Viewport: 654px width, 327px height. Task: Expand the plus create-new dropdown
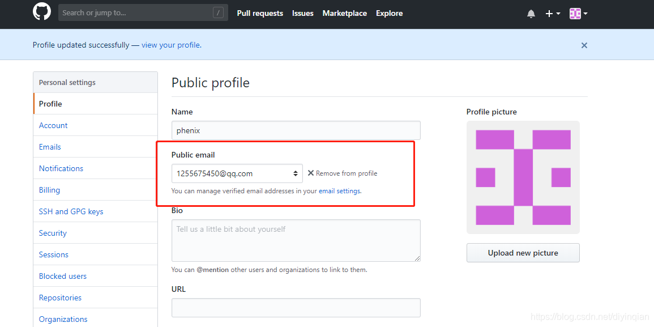tap(553, 14)
